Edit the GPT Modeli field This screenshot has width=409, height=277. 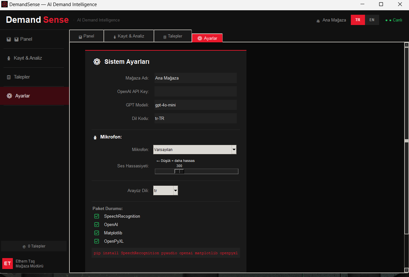[x=195, y=105]
